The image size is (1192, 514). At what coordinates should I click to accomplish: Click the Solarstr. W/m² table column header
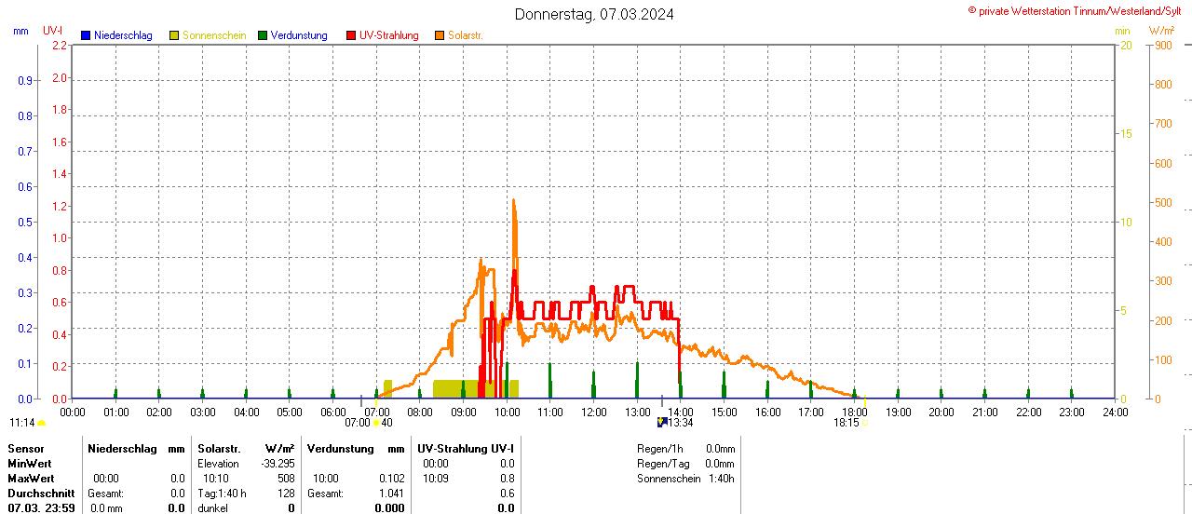[x=246, y=449]
